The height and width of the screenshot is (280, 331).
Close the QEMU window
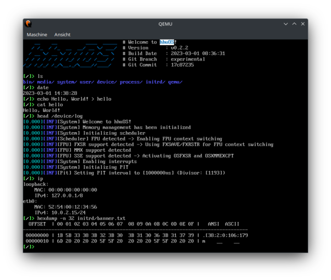(x=303, y=24)
